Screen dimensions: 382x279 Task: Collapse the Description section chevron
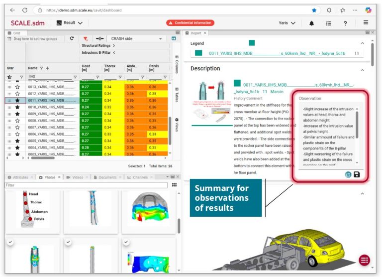click(362, 69)
